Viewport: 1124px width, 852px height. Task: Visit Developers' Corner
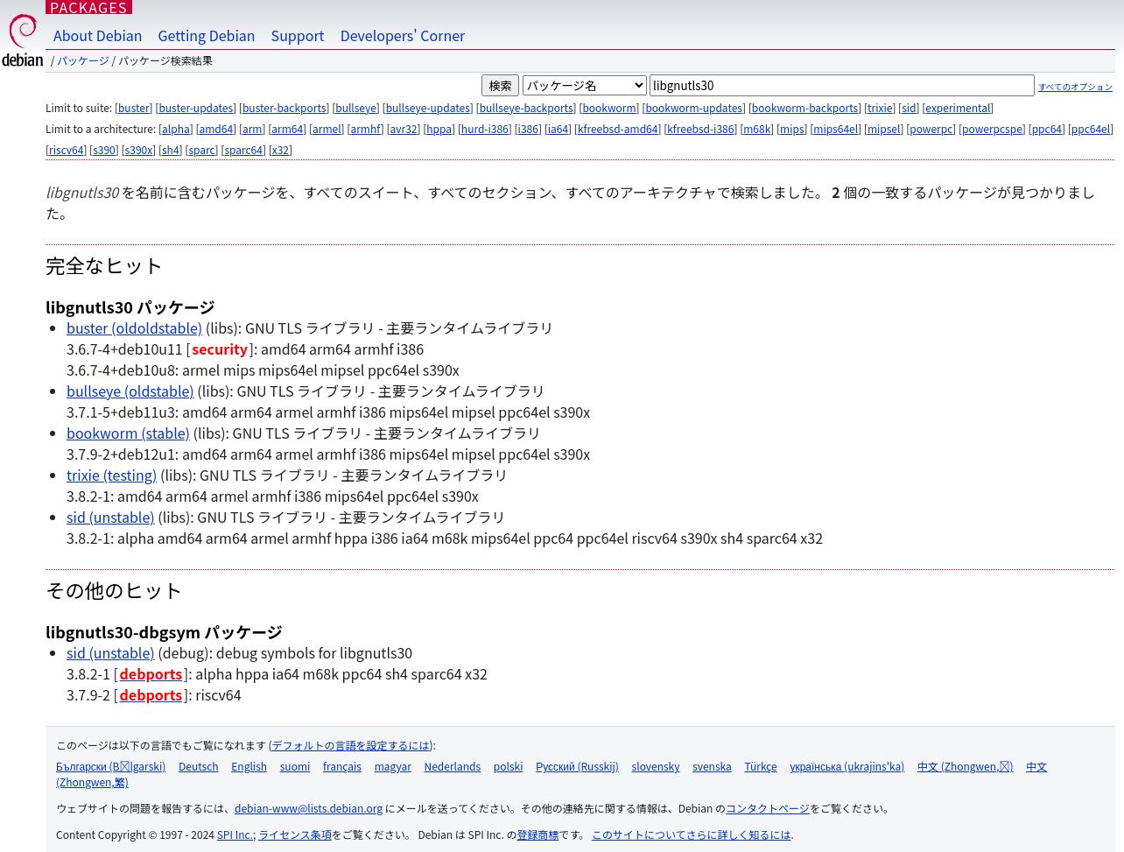pos(403,36)
